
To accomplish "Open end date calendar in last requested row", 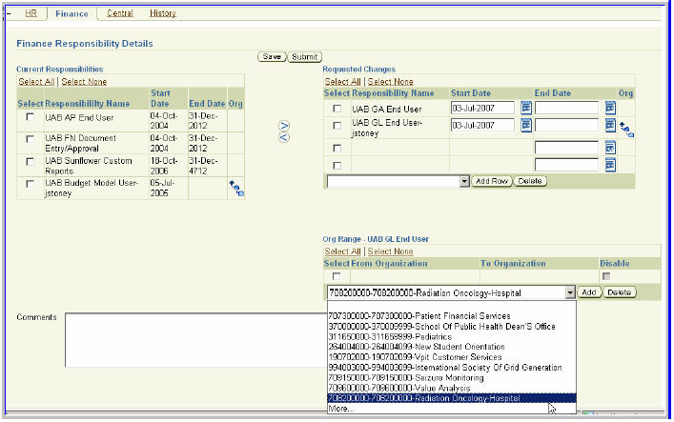I will point(610,164).
